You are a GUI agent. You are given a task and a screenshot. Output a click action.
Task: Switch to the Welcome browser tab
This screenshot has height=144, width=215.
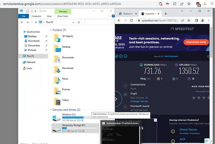[x=127, y=14]
